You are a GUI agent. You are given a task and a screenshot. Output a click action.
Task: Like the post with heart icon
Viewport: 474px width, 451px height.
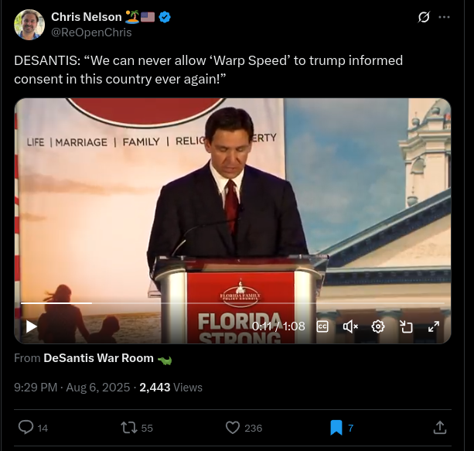[x=232, y=427]
